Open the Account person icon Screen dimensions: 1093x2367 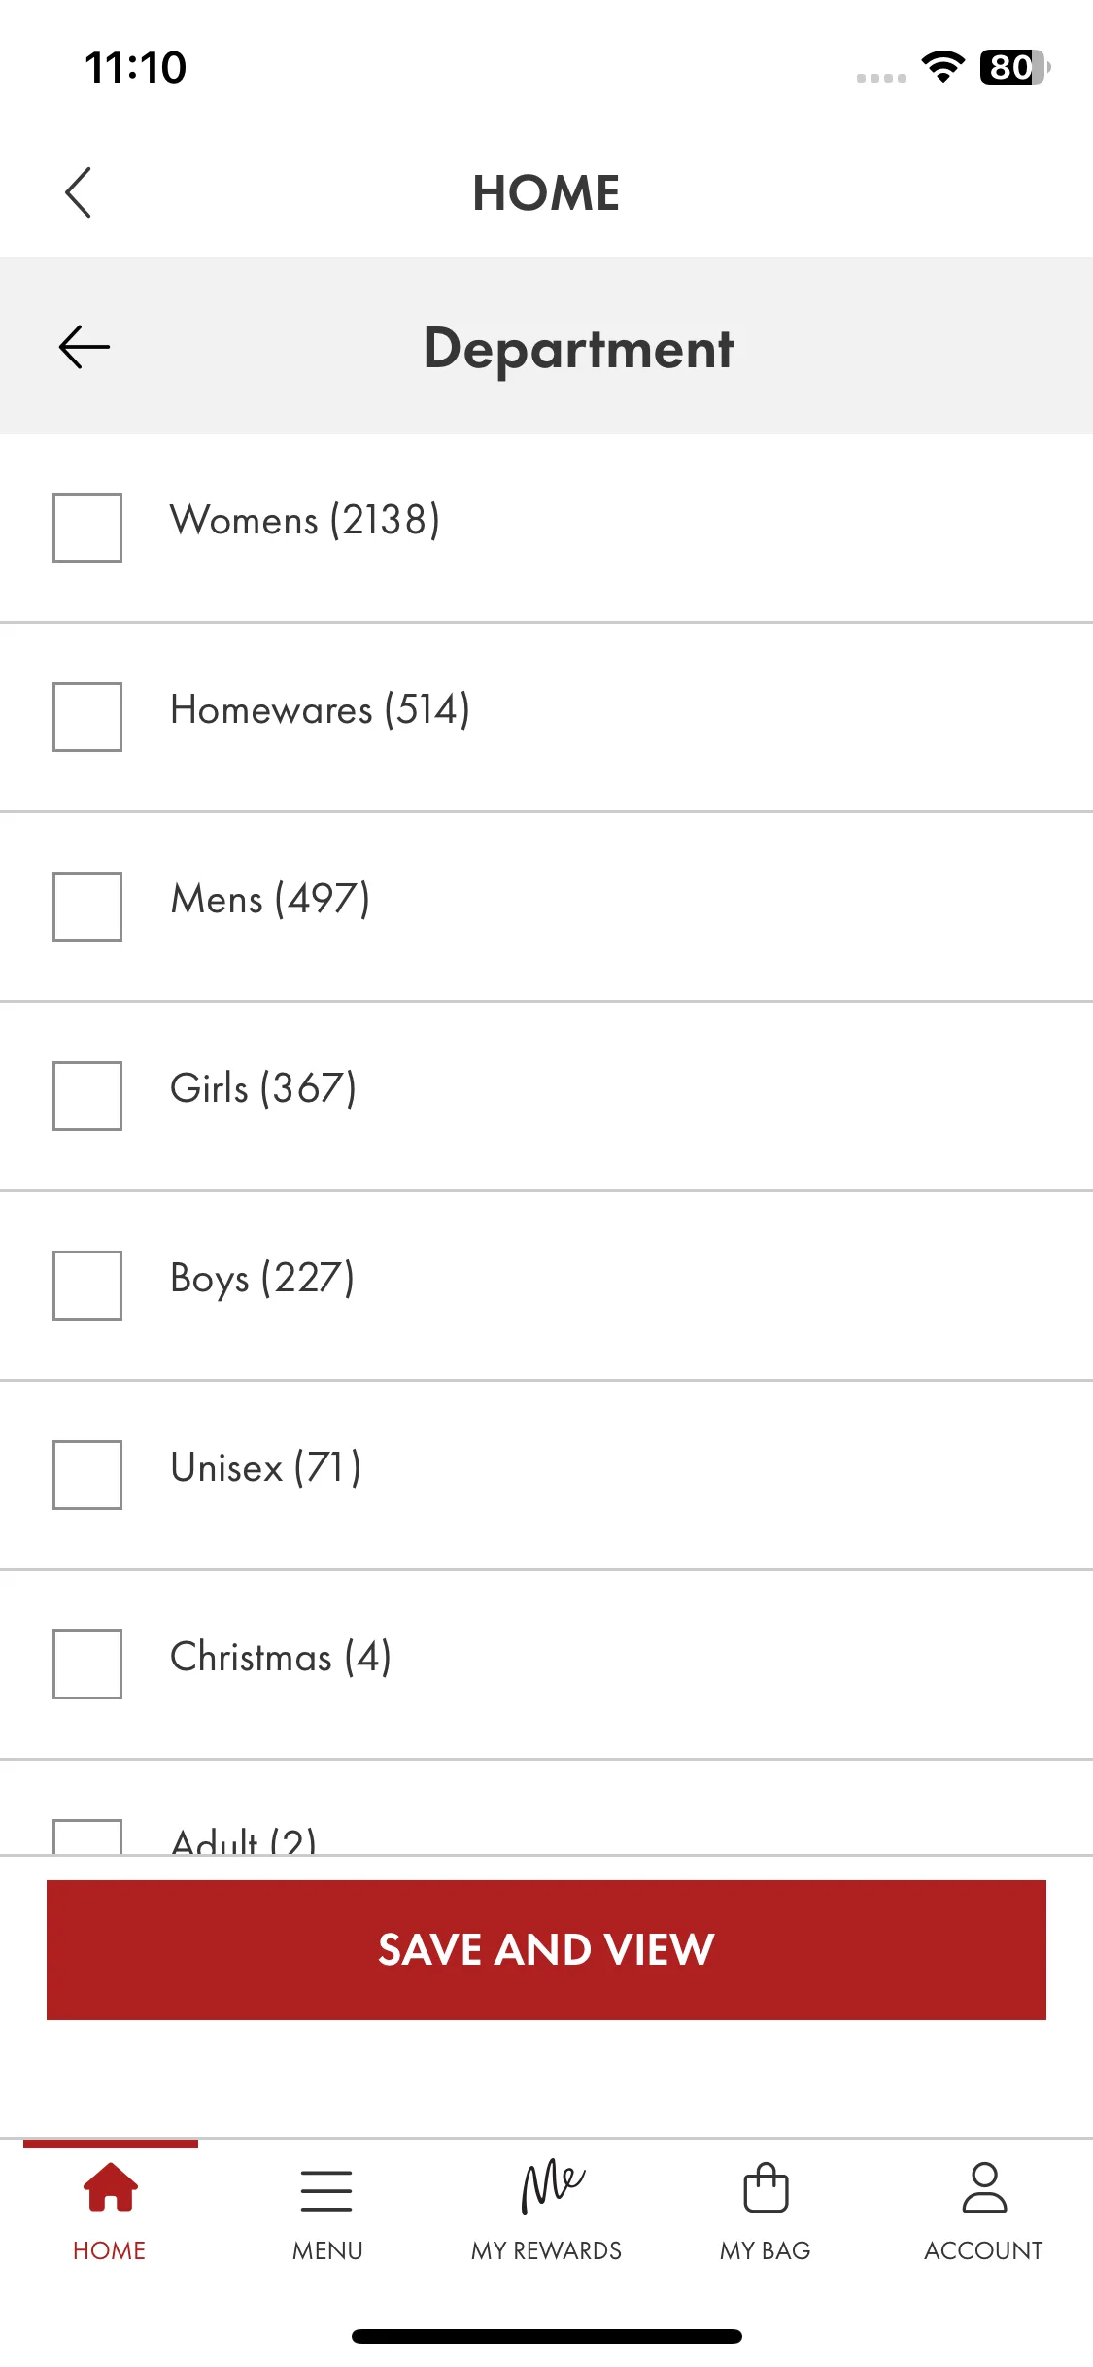click(x=984, y=2187)
